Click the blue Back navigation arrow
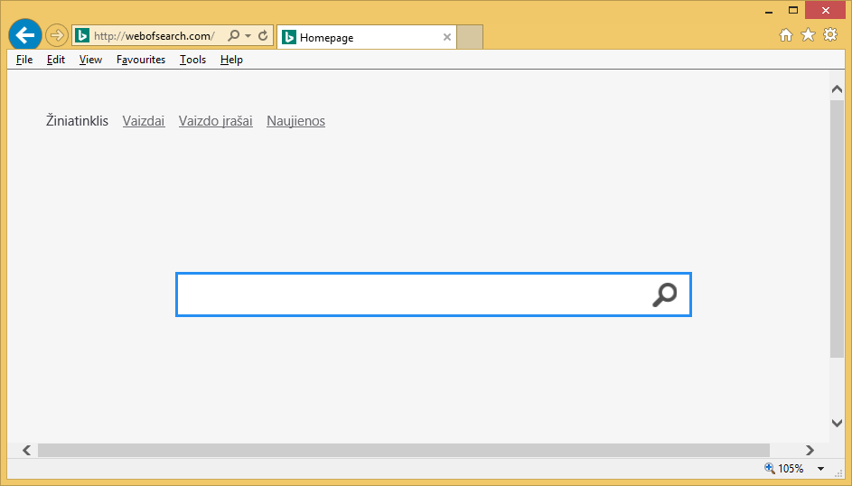 click(x=25, y=35)
